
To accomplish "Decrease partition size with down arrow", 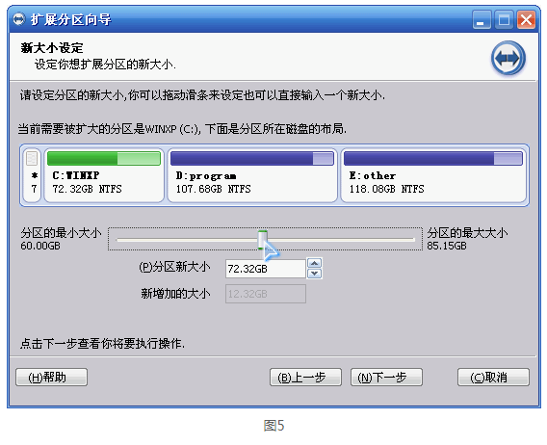I will (314, 274).
